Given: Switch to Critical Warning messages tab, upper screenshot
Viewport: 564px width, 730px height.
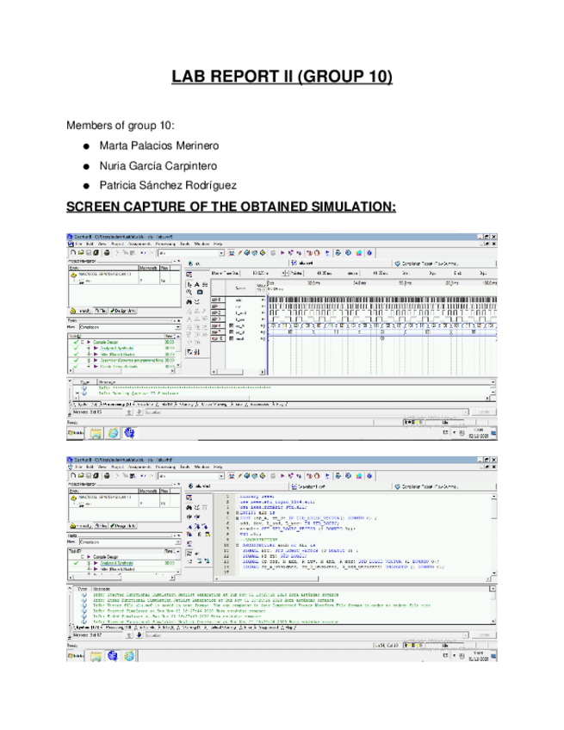Looking at the screenshot, I should click(214, 404).
